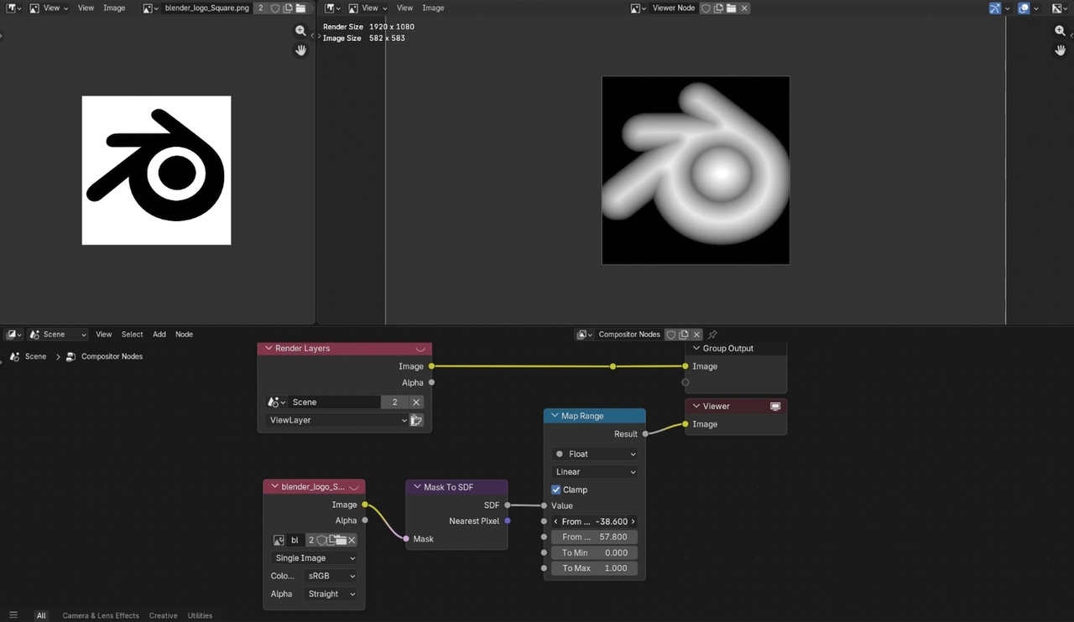Open node editor Select menu
This screenshot has width=1074, height=622.
(132, 334)
